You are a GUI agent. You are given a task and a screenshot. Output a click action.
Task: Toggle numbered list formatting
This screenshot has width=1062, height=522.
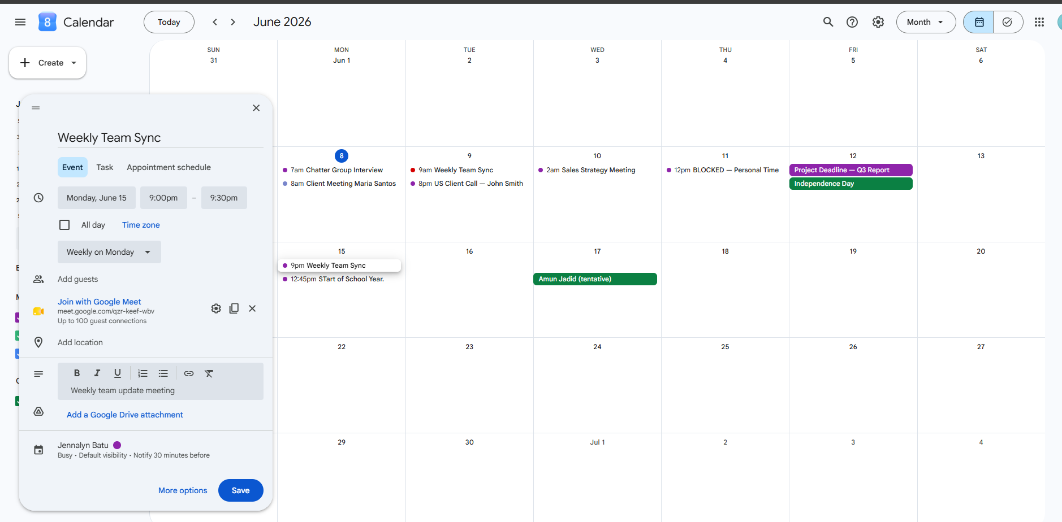143,373
